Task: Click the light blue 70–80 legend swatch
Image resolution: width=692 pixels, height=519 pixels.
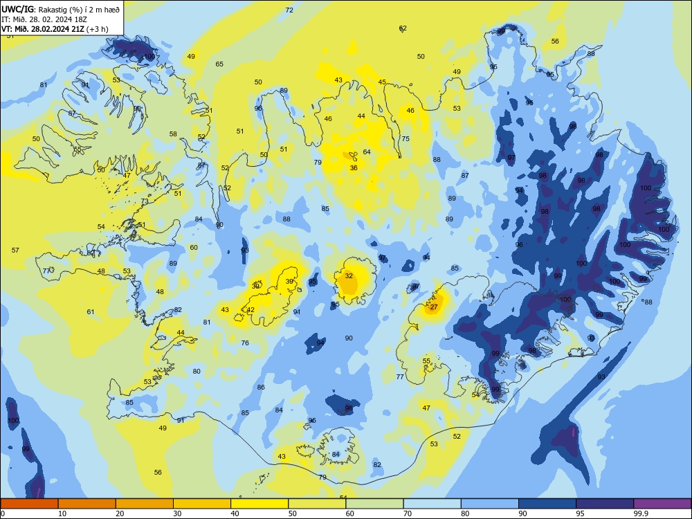Action: coord(432,504)
